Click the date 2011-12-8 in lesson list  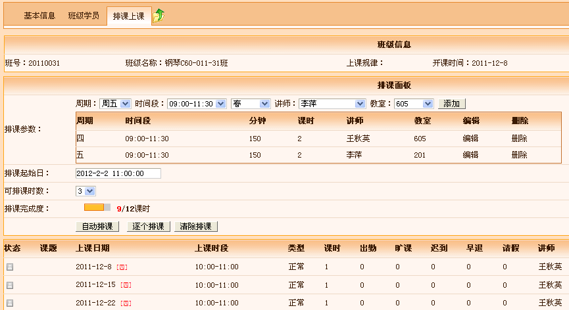(x=93, y=267)
